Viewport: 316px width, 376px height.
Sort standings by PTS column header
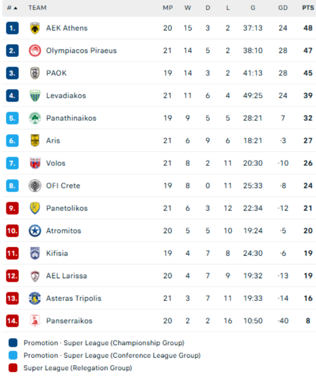(308, 8)
